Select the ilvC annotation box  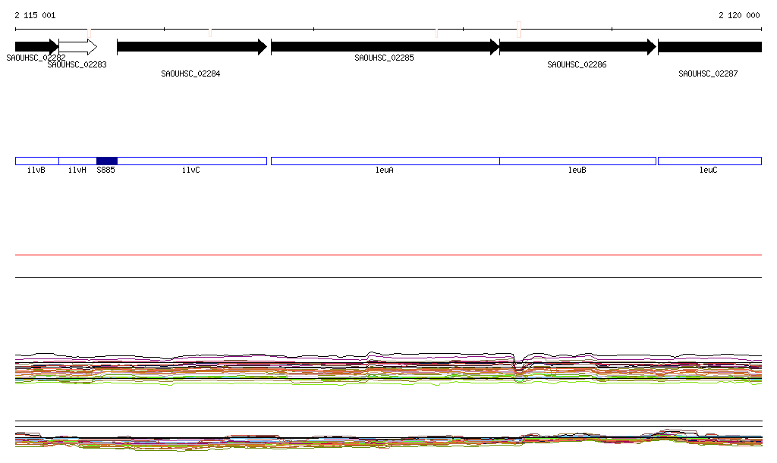192,161
